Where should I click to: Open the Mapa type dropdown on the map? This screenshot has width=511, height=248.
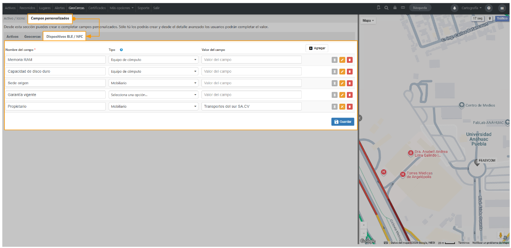368,20
